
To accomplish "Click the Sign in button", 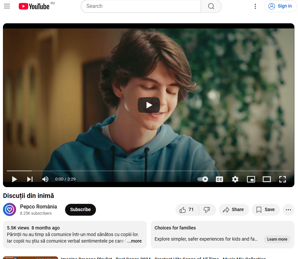I will [280, 6].
